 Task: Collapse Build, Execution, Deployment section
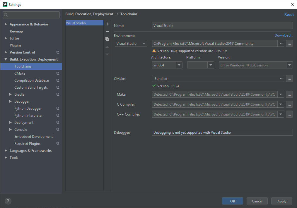[x=6, y=59]
